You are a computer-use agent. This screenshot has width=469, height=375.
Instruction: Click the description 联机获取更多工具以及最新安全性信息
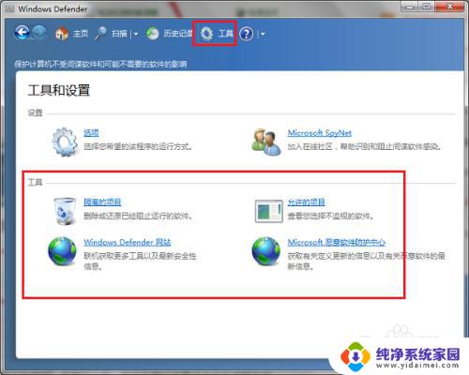tap(140, 261)
